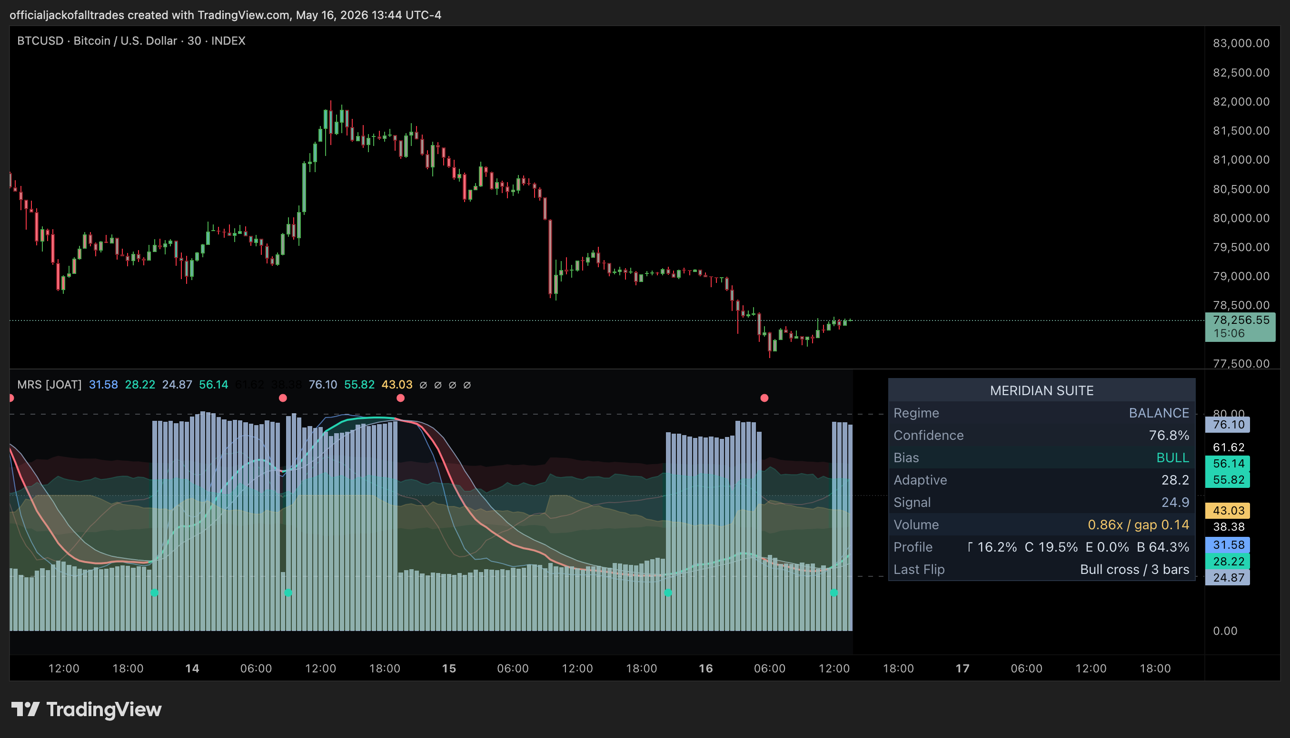Click the yellow 43.03 axis tag

(x=1228, y=510)
